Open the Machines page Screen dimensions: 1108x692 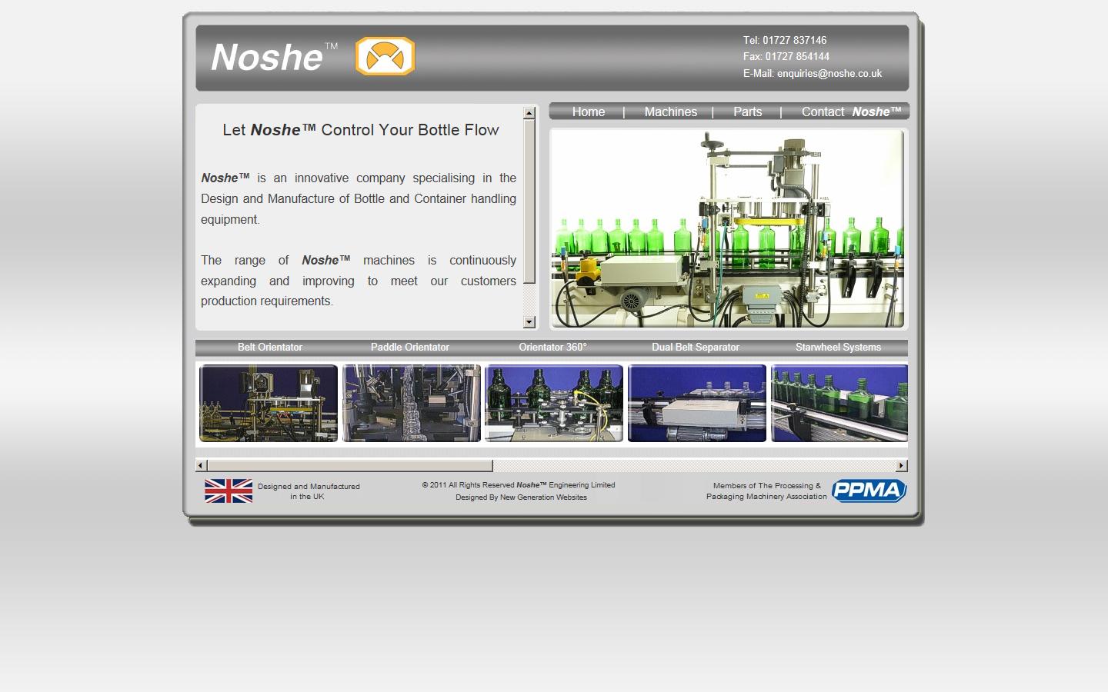click(x=670, y=111)
